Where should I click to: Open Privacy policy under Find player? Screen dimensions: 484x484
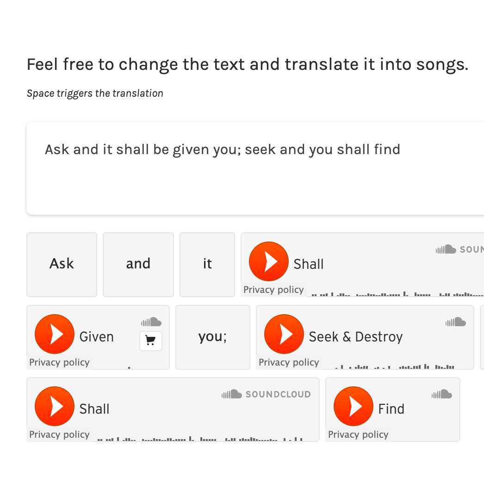tap(358, 434)
